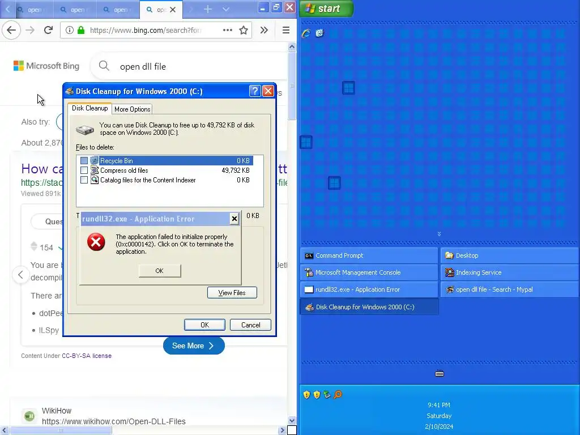Image resolution: width=580 pixels, height=435 pixels.
Task: Go back using the browser back arrow
Action: coord(11,30)
